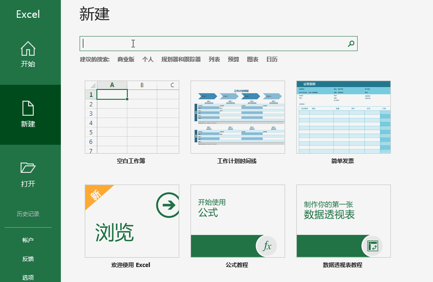Click the 新建 page heading
Screen dimensions: 433x282
point(95,14)
